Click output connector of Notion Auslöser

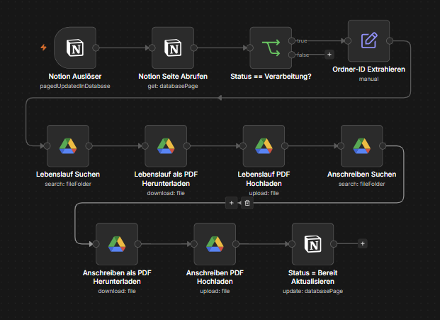pos(96,48)
